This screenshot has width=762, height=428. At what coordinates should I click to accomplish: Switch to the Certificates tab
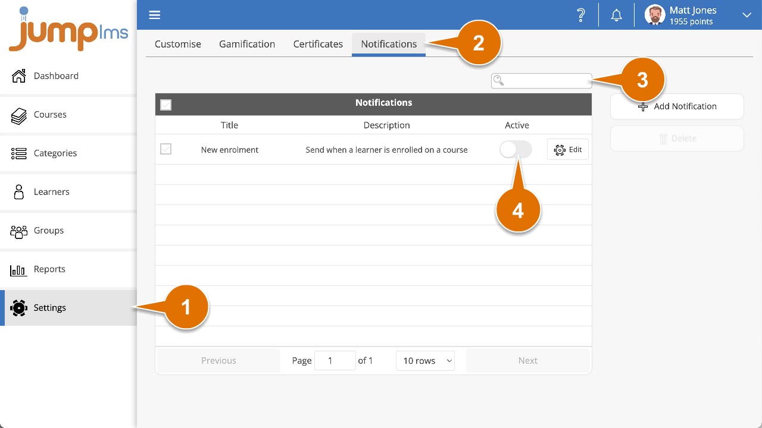point(318,44)
